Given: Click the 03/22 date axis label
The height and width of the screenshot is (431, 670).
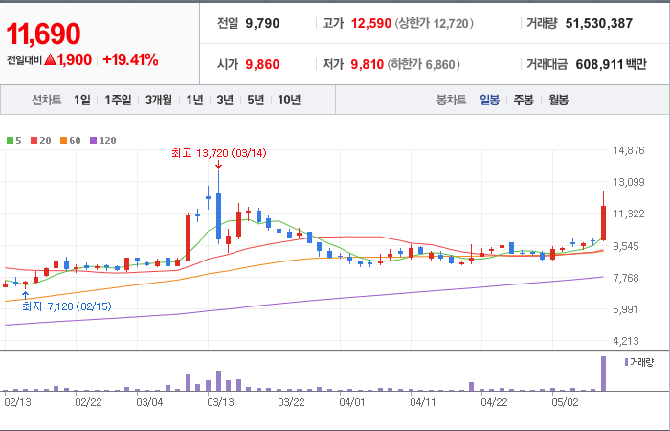Looking at the screenshot, I should click(x=291, y=402).
